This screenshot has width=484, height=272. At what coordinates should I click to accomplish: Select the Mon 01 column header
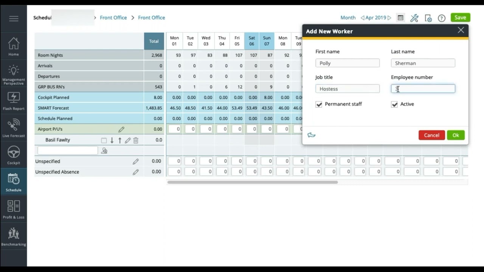tap(174, 41)
